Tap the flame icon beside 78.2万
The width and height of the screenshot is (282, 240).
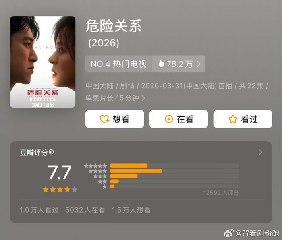(161, 64)
